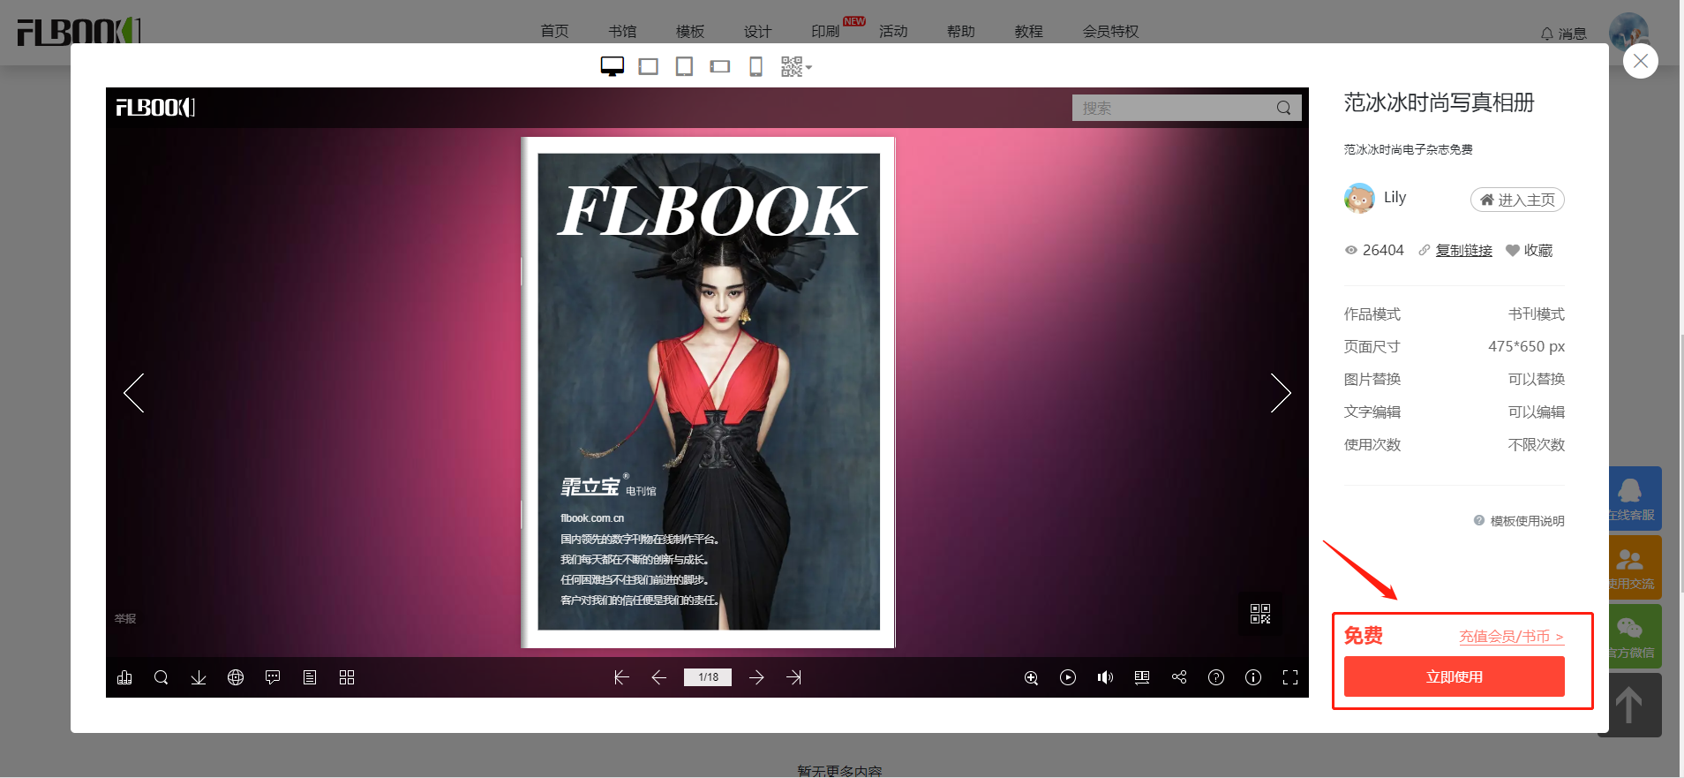Select the portrait tablet preview icon

point(684,66)
